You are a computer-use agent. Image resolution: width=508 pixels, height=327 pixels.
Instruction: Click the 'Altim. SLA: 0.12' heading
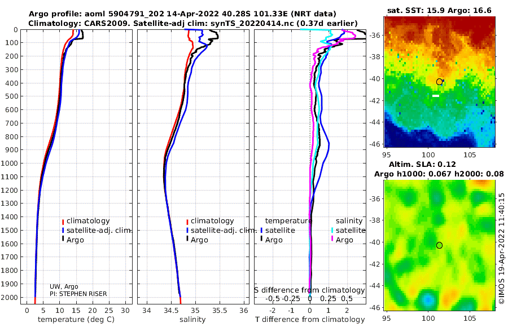tap(422, 164)
